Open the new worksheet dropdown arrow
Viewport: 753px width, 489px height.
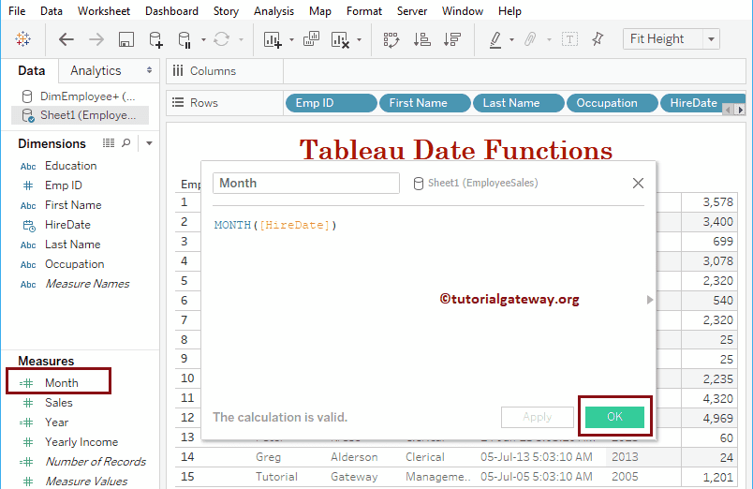click(291, 40)
